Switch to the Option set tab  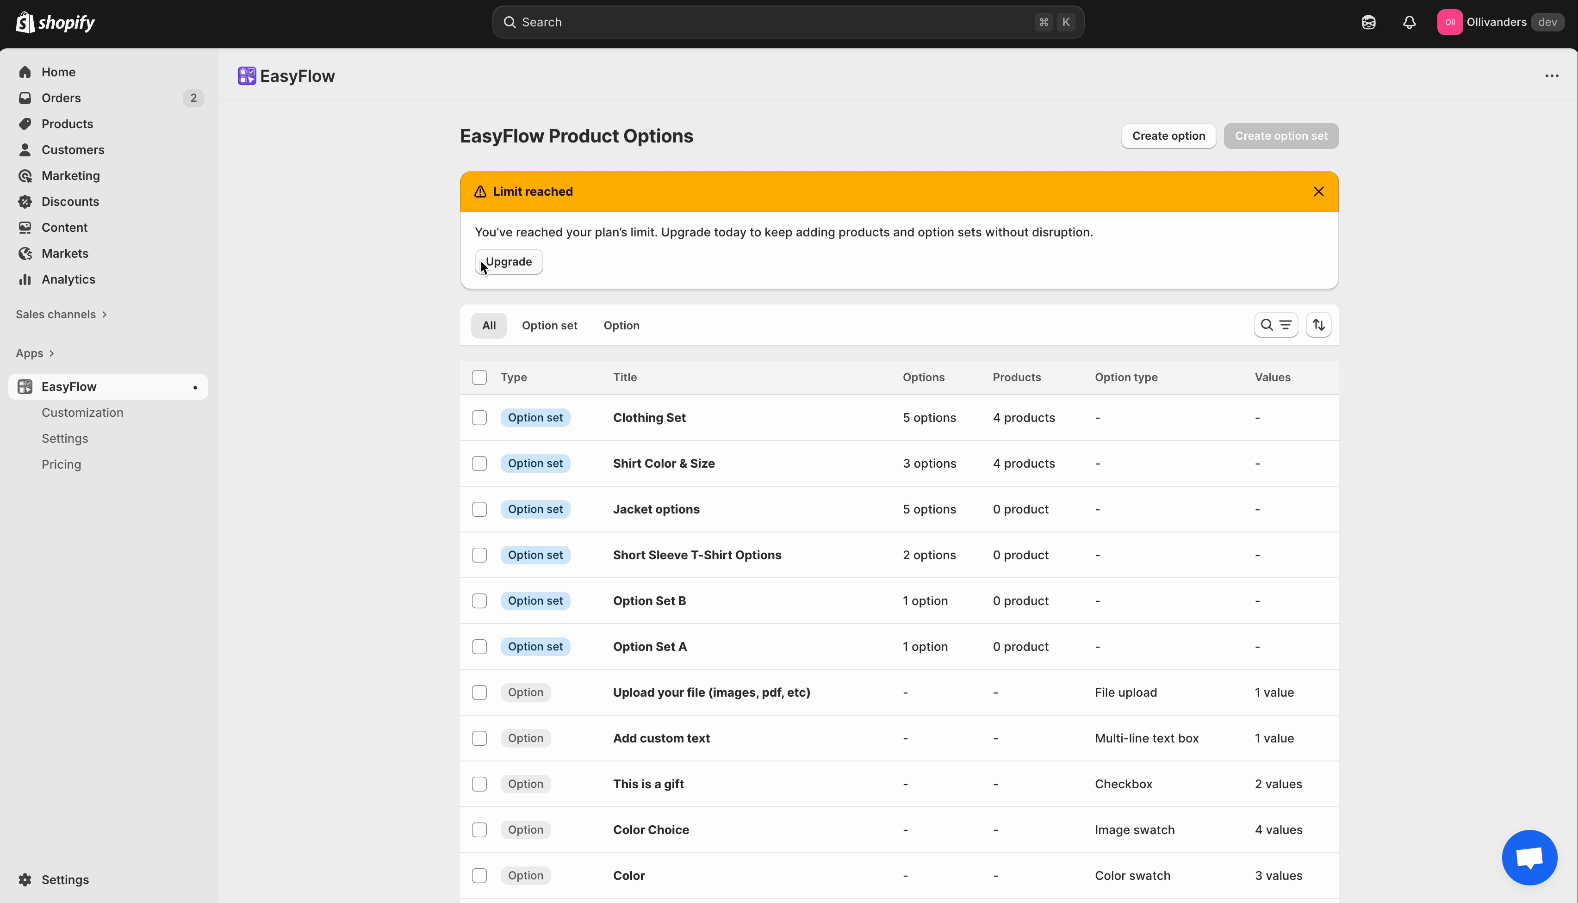point(550,326)
